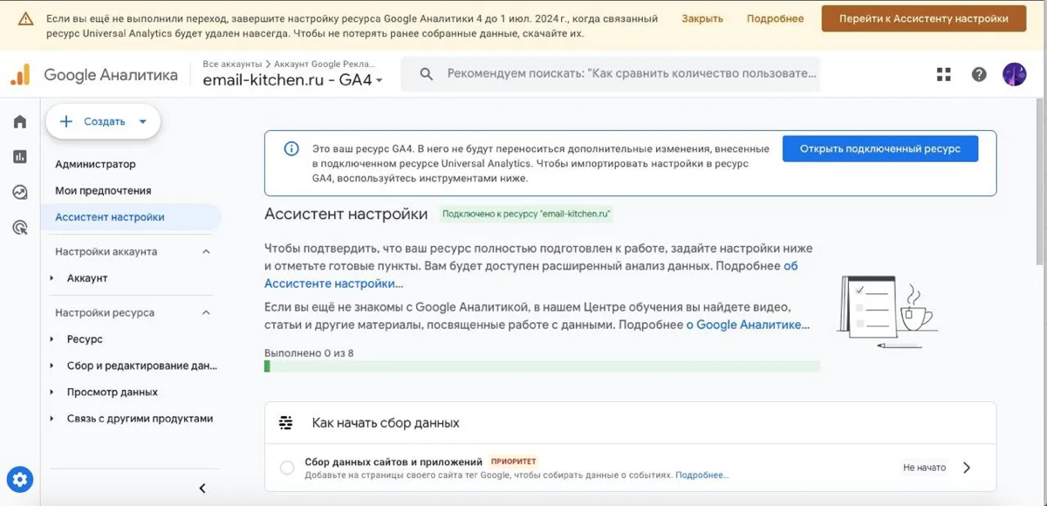Click Закрыть in the top banner
This screenshot has height=506, width=1047.
point(702,18)
